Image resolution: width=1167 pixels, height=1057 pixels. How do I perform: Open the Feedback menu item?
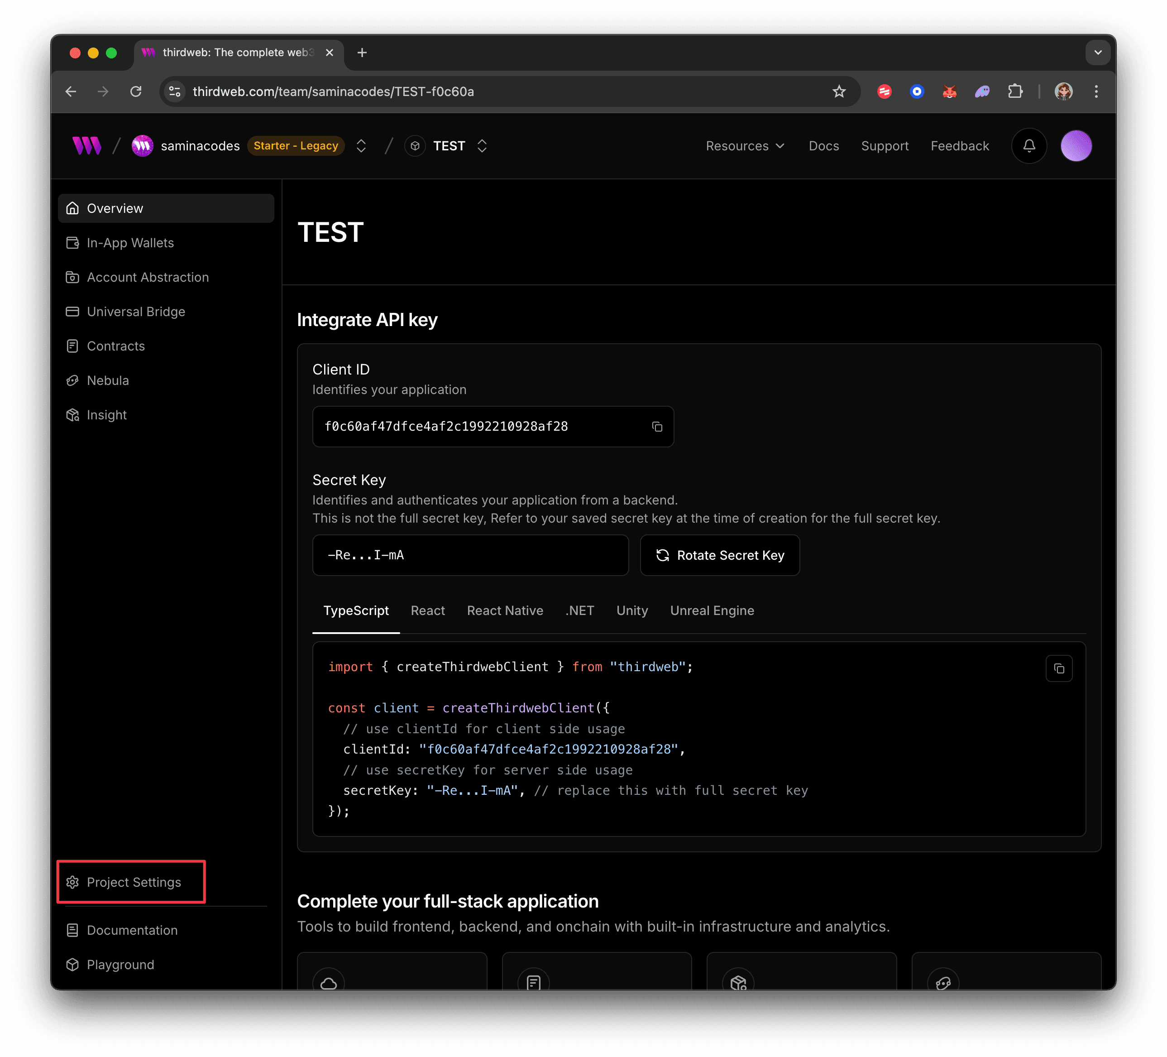coord(959,145)
